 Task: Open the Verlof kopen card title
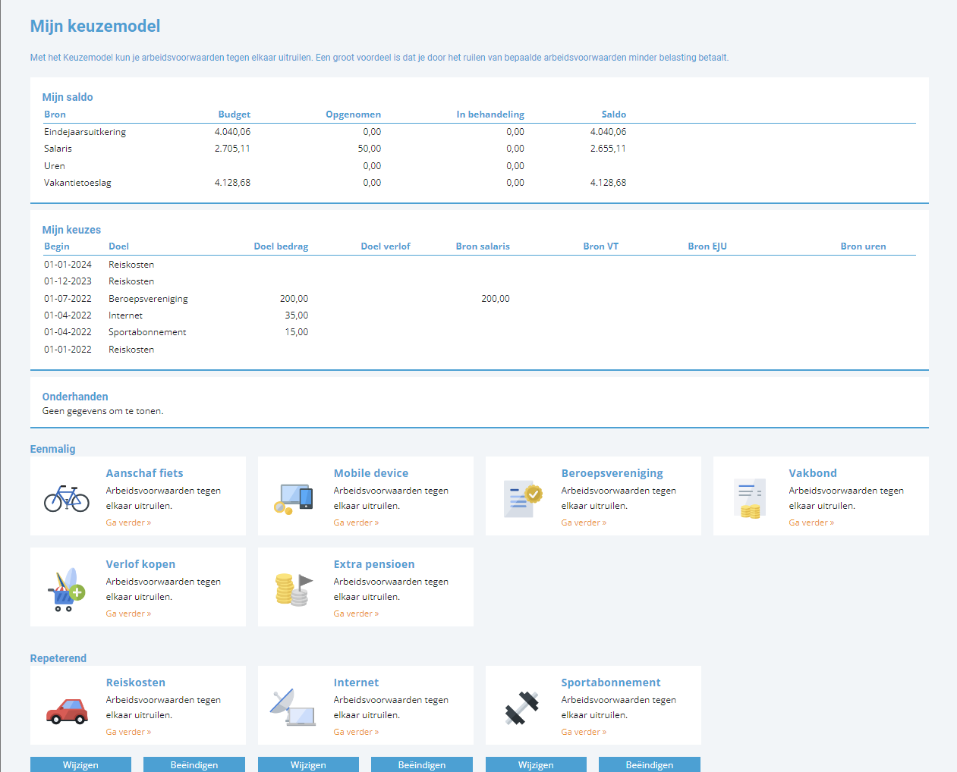(140, 564)
